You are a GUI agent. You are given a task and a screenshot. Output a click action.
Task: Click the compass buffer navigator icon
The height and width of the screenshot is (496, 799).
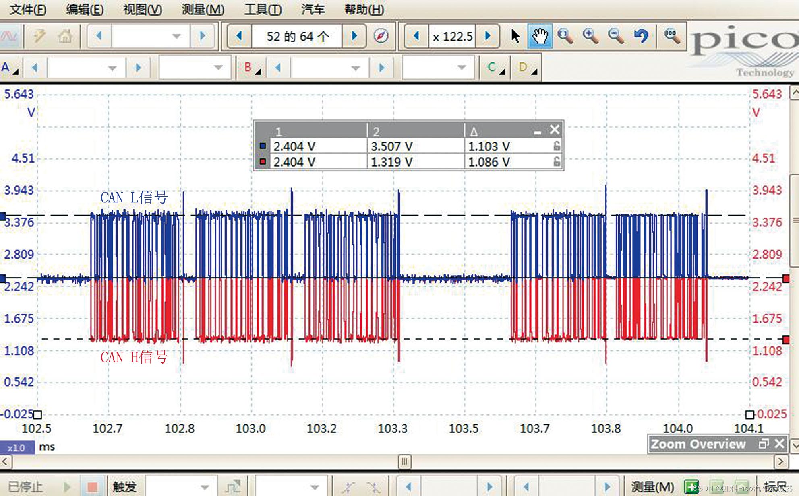click(x=381, y=36)
